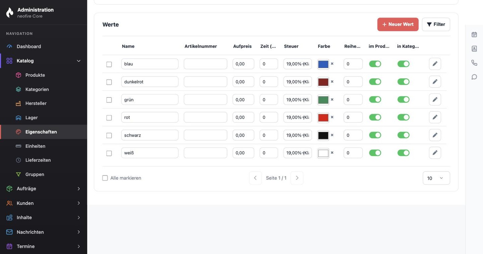Image resolution: width=483 pixels, height=254 pixels.
Task: Click the neofire flame logo icon
Action: [x=10, y=12]
